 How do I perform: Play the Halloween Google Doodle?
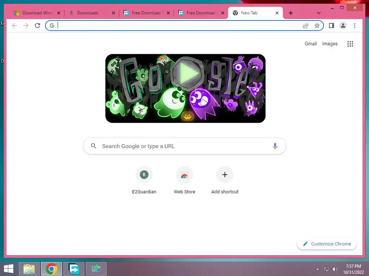tap(187, 74)
